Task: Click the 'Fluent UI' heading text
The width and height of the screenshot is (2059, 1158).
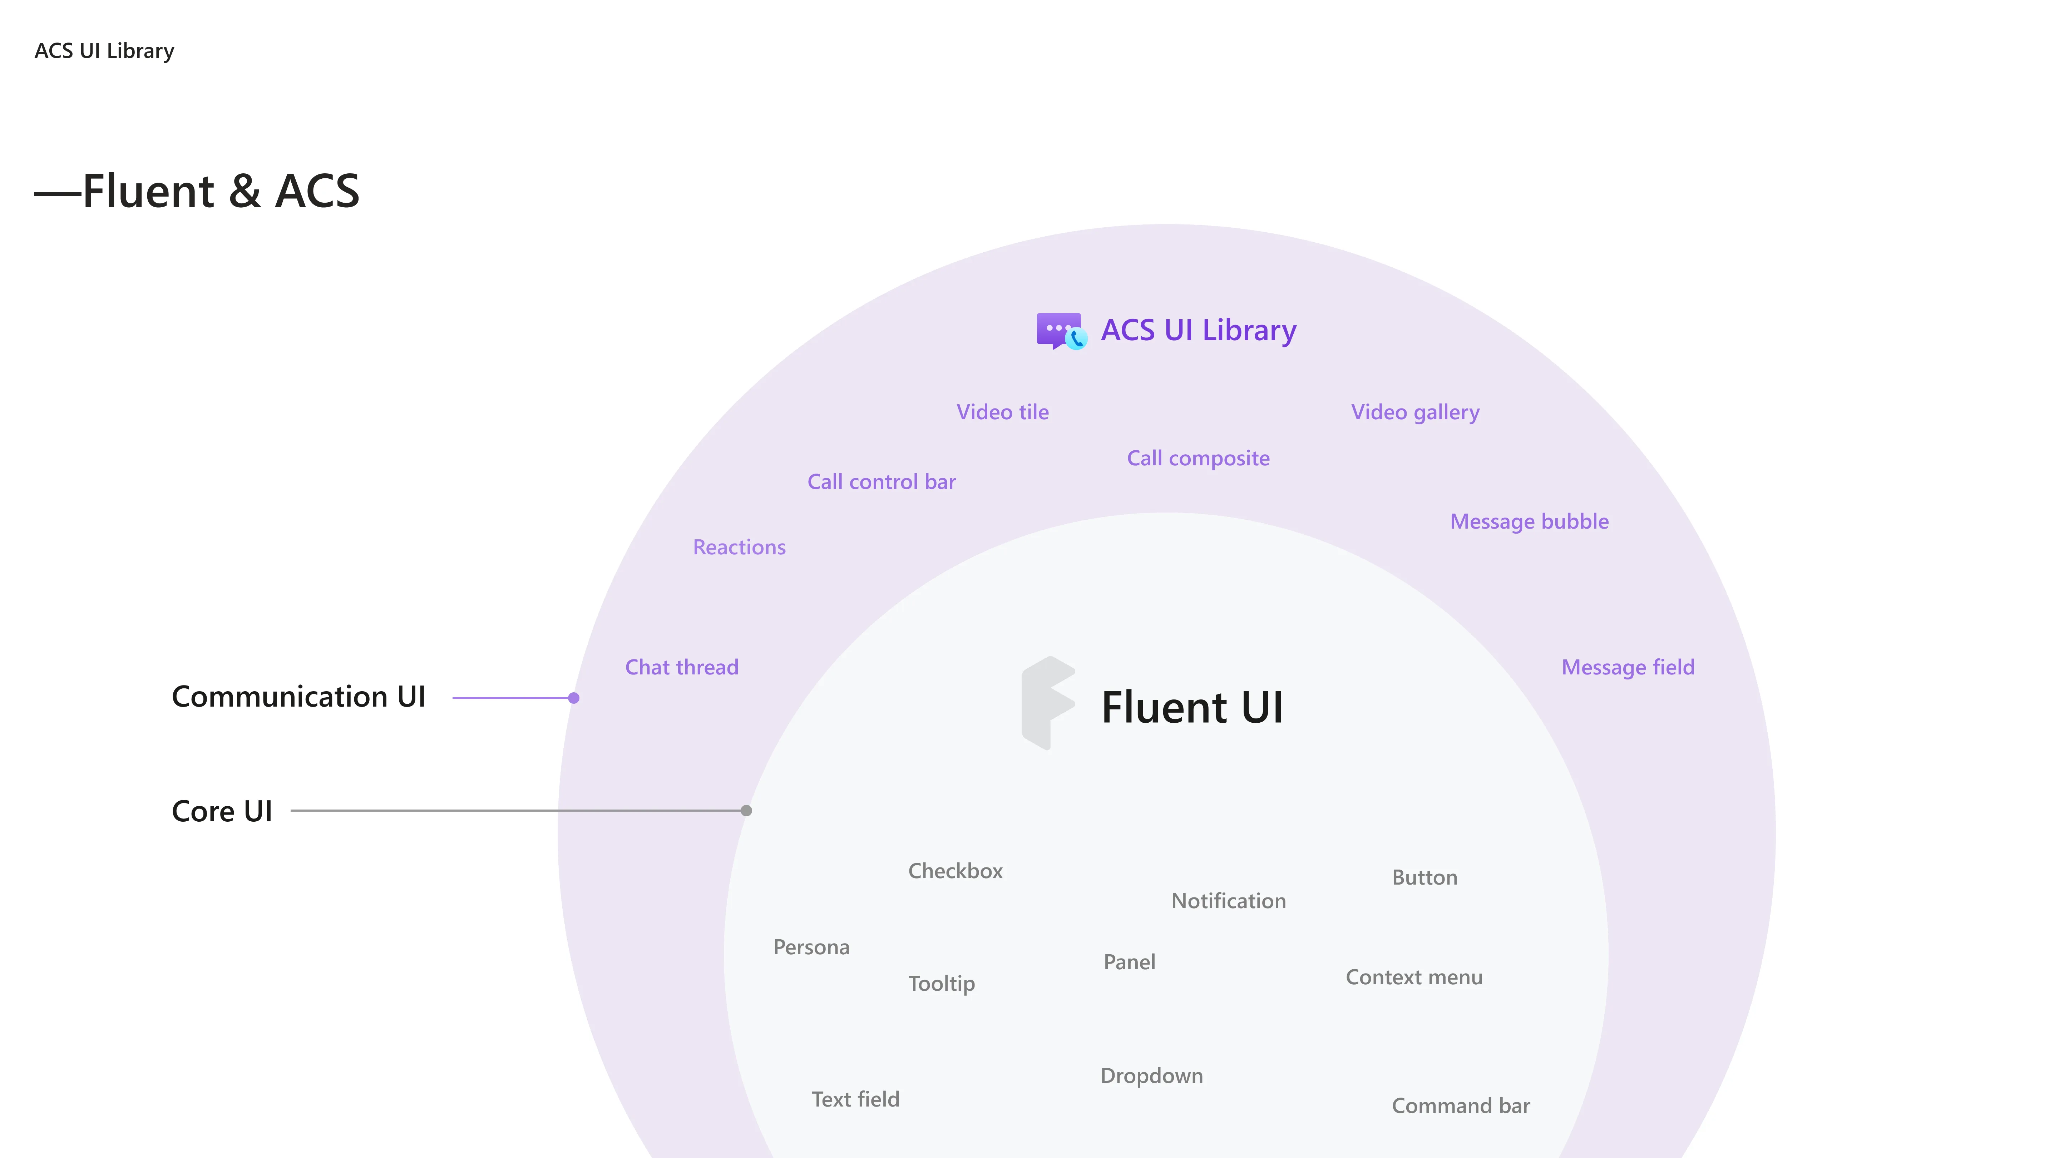Action: 1192,707
